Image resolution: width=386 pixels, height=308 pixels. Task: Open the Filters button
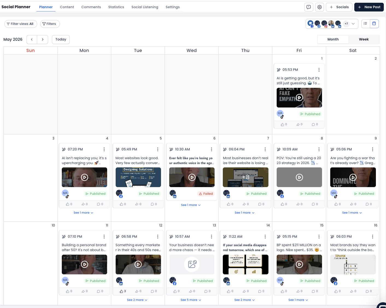coord(50,24)
